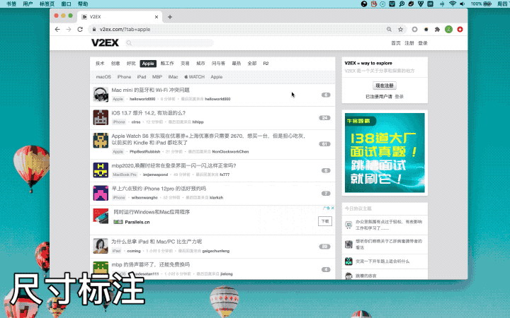The height and width of the screenshot is (318, 510).
Task: Switch to the 城市 tab
Action: coord(200,64)
